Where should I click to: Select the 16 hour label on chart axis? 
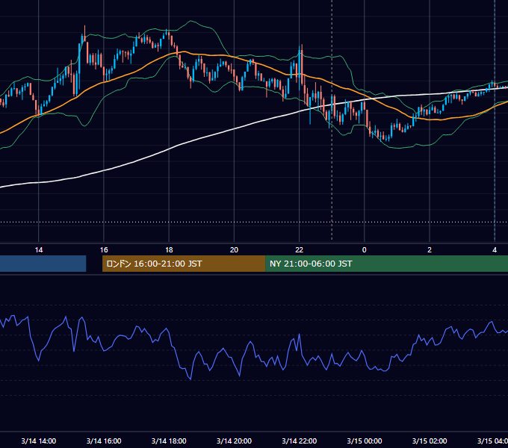coord(104,250)
